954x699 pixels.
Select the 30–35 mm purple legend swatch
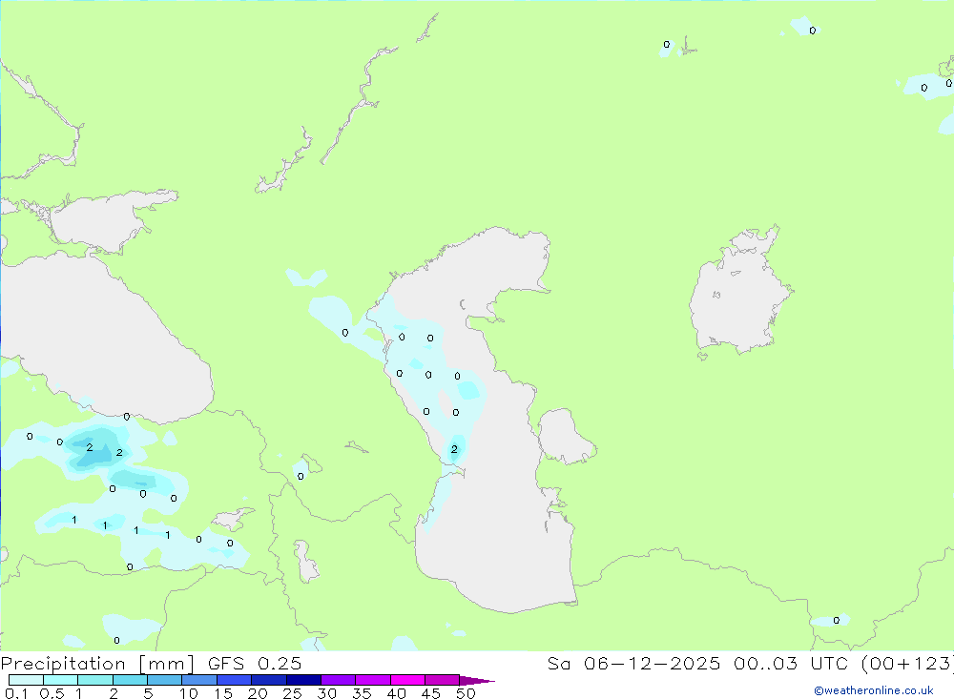[x=338, y=680]
